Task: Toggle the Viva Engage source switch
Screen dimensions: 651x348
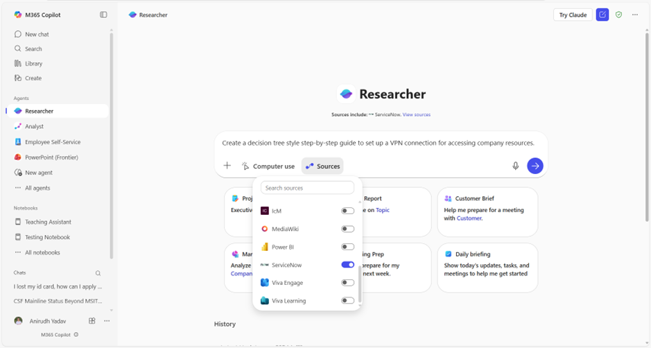Action: pyautogui.click(x=347, y=282)
